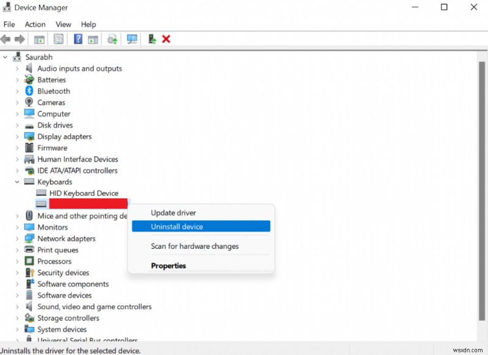Image resolution: width=488 pixels, height=355 pixels.
Task: Select Scan for hardware changes menu entry
Action: pyautogui.click(x=201, y=246)
